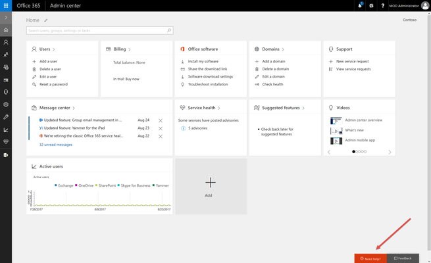Play Admin center overview video thumbnail

point(336,120)
